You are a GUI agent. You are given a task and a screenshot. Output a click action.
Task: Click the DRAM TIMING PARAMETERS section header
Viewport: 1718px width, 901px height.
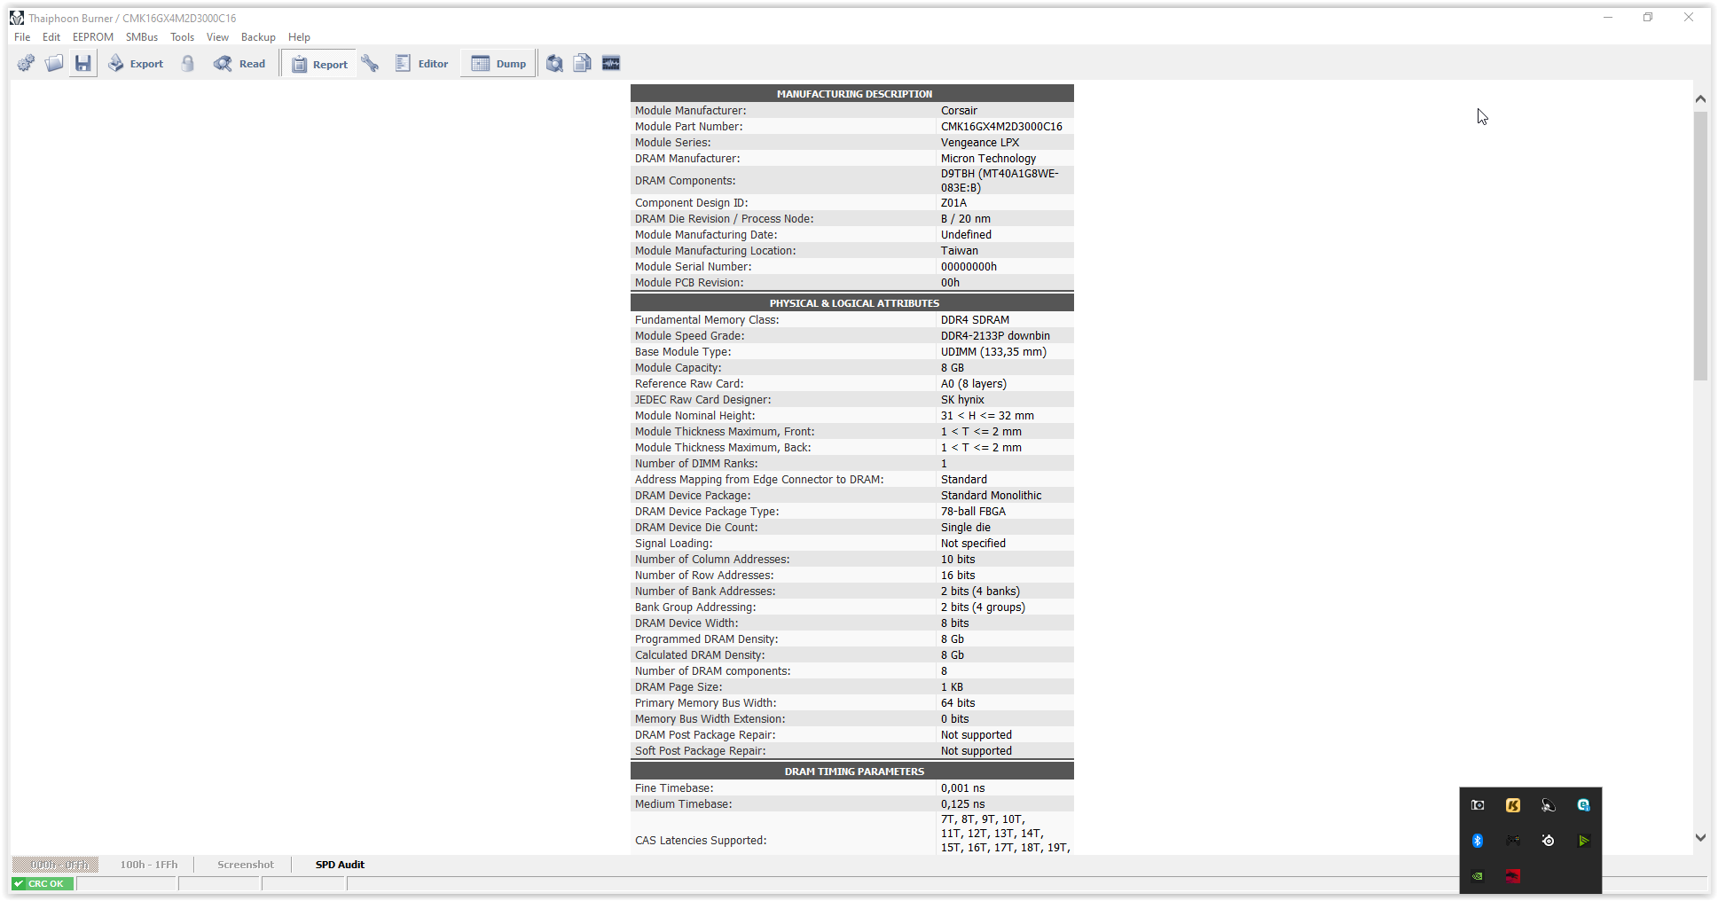[x=852, y=771]
